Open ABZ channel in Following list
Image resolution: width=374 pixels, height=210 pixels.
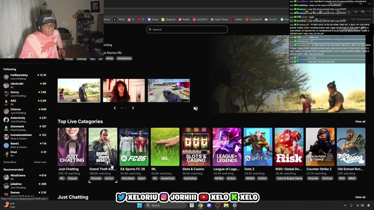click(25, 102)
